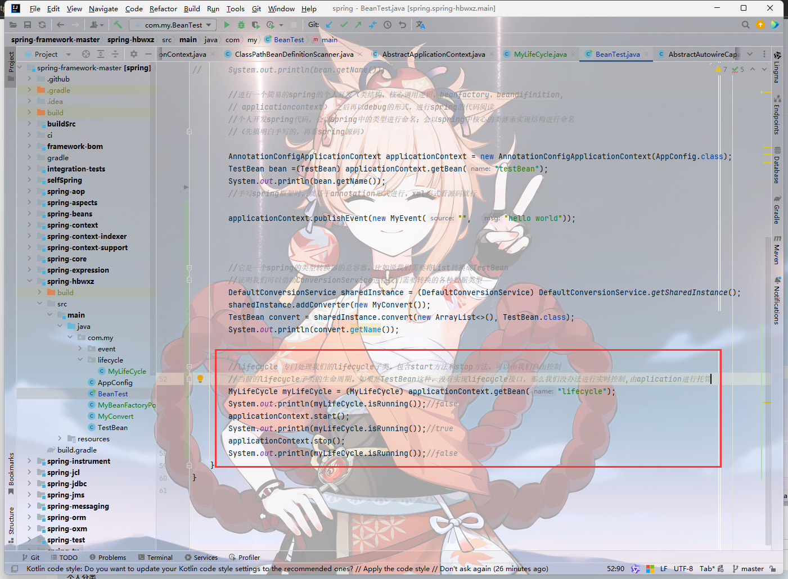The image size is (788, 579).
Task: Toggle read-only lock in status bar
Action: coord(773,568)
